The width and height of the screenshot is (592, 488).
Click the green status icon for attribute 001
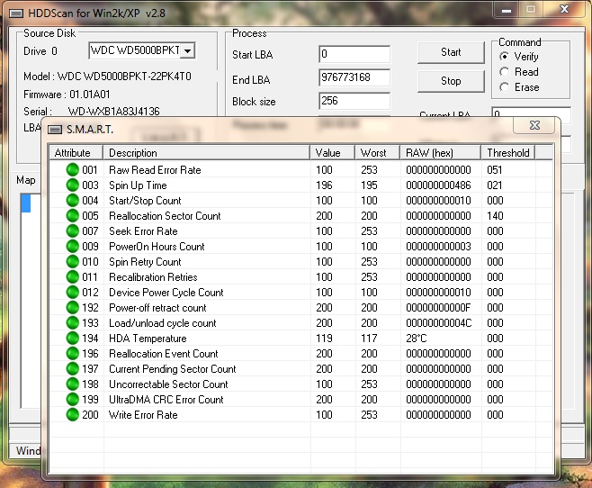coord(72,170)
